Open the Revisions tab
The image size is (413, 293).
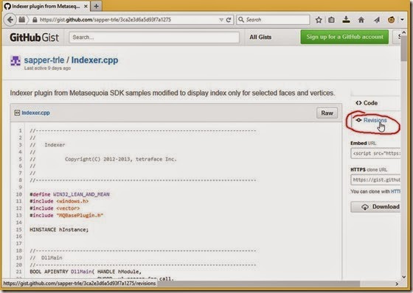point(371,120)
